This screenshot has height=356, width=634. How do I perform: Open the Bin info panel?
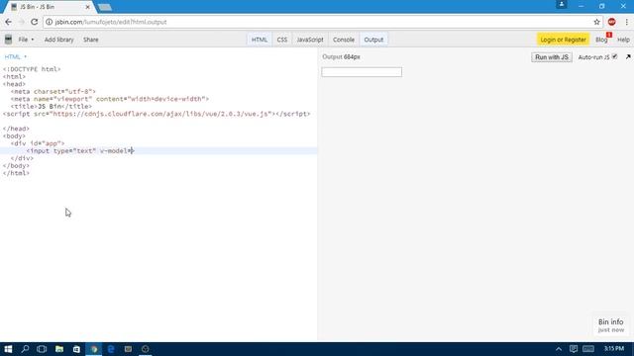[x=610, y=325]
